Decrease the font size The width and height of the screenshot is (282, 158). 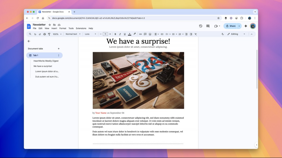[101, 34]
